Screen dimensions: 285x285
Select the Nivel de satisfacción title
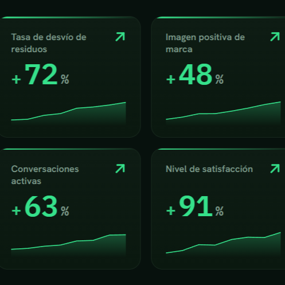click(x=209, y=169)
